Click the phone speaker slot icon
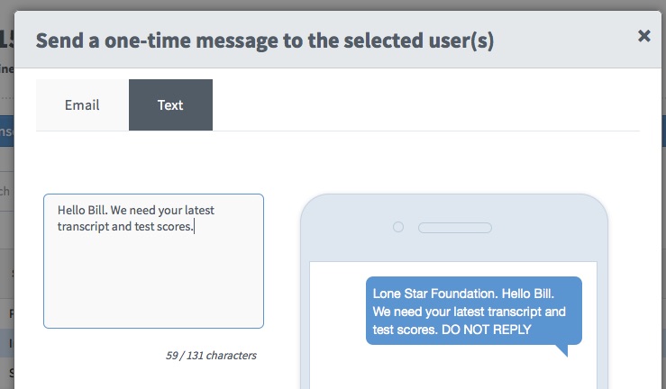The height and width of the screenshot is (389, 666). pyautogui.click(x=455, y=228)
